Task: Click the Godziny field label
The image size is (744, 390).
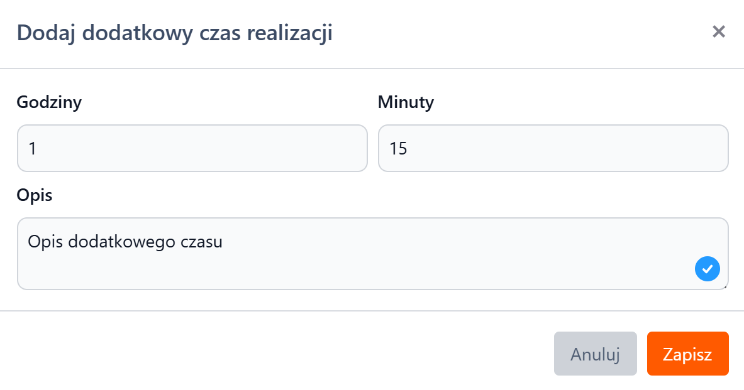Action: point(48,102)
